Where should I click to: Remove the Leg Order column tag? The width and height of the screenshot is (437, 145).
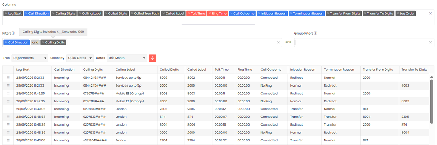398,14
